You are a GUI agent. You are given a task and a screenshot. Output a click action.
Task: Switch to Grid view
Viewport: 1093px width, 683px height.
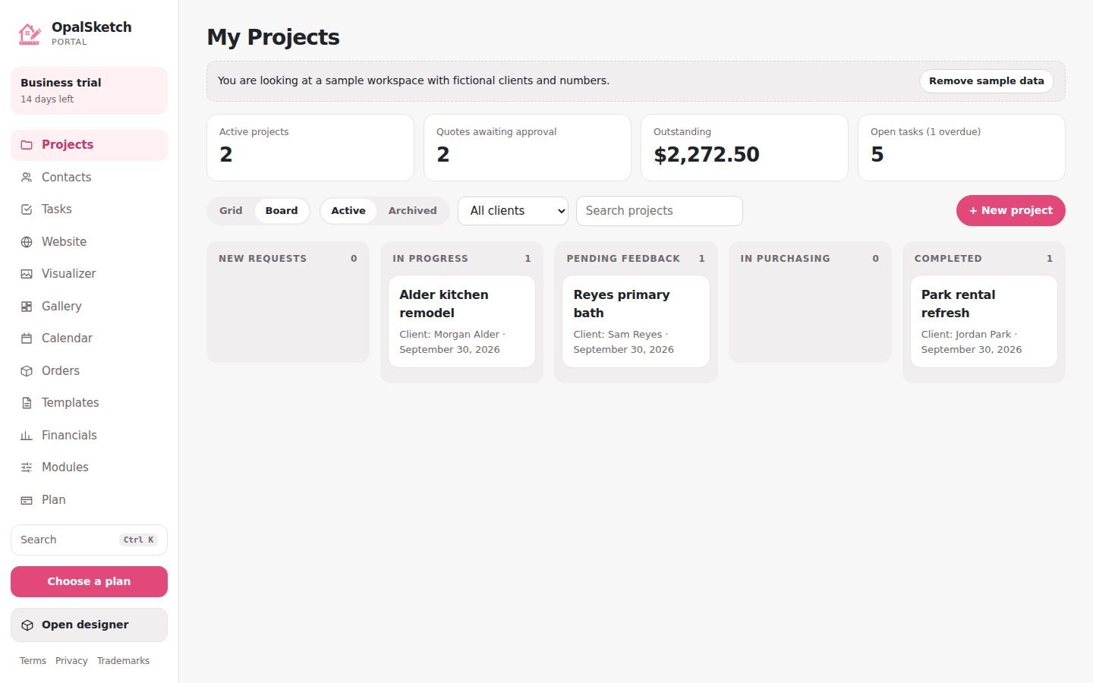coord(231,211)
